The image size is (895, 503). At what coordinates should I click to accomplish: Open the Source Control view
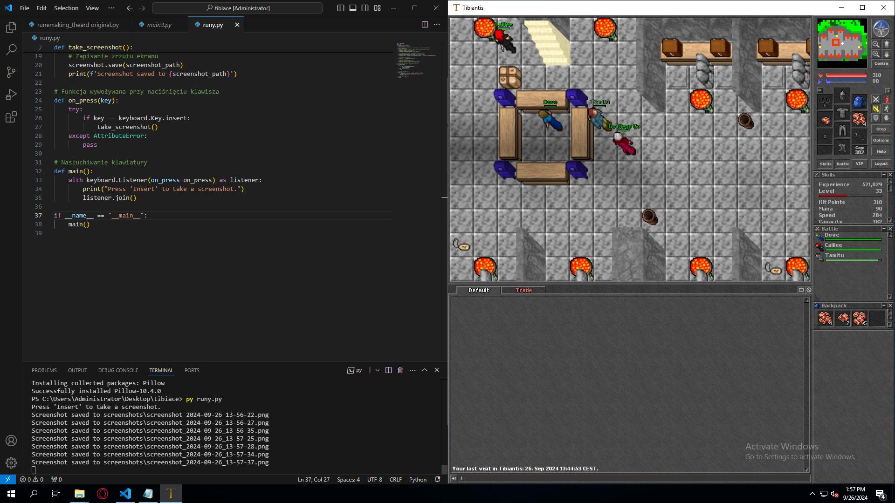point(11,72)
